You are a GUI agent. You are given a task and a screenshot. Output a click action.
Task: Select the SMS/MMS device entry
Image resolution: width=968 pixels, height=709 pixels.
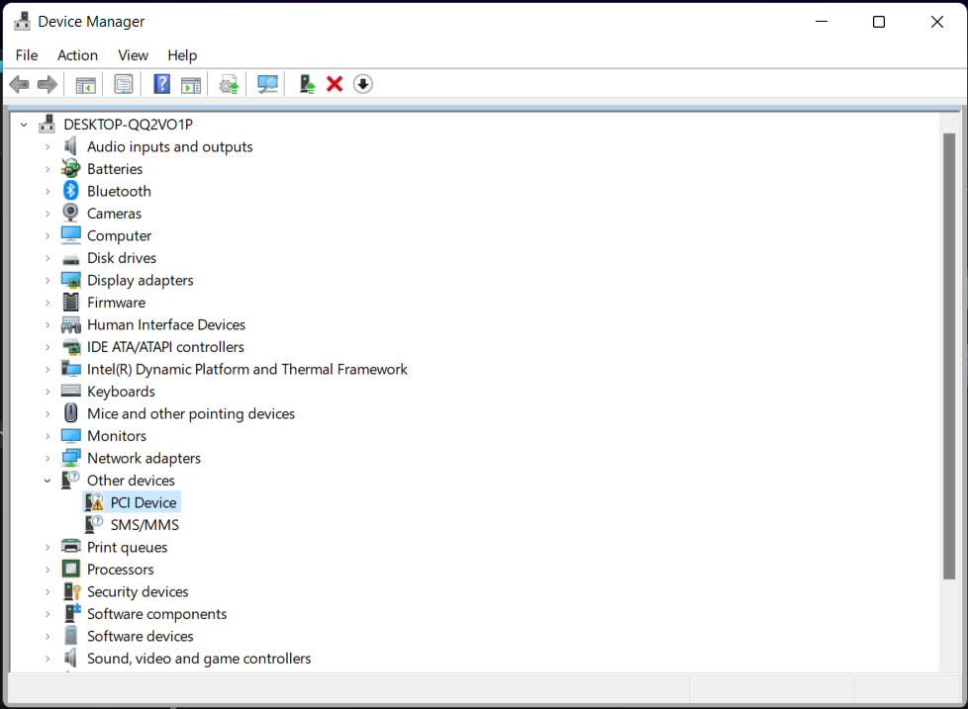pyautogui.click(x=145, y=525)
